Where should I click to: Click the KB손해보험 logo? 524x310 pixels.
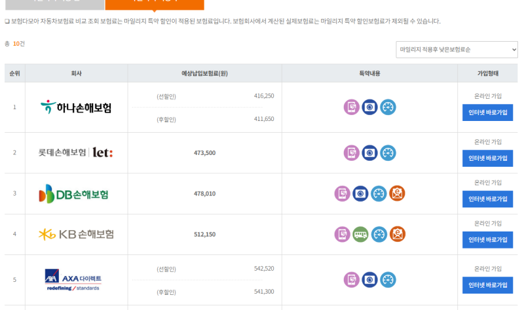click(x=76, y=234)
